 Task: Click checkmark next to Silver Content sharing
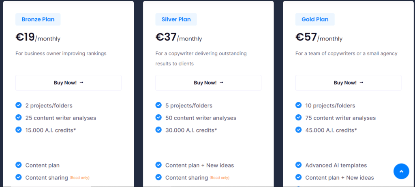[x=158, y=177]
